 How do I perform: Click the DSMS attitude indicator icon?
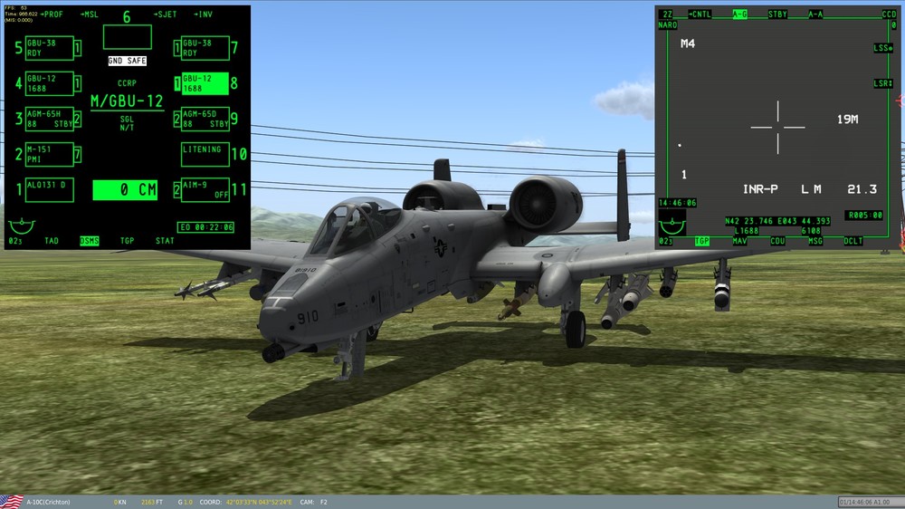point(22,226)
